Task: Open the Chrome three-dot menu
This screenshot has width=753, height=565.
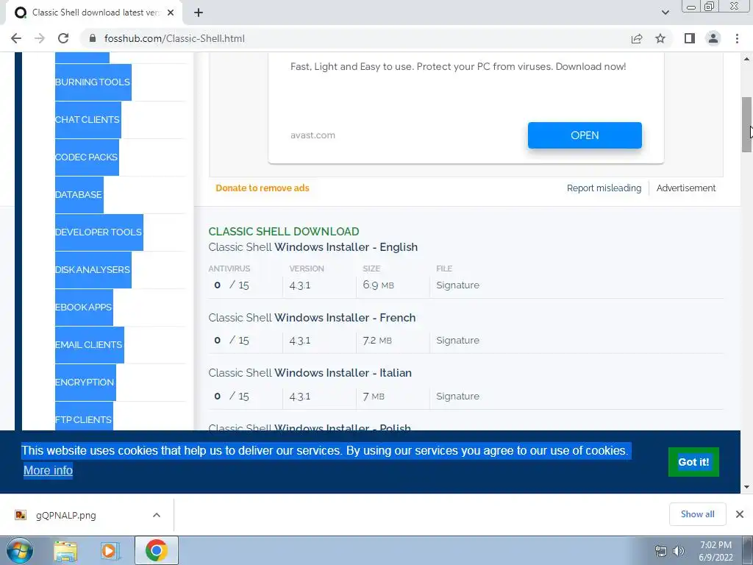Action: click(737, 38)
